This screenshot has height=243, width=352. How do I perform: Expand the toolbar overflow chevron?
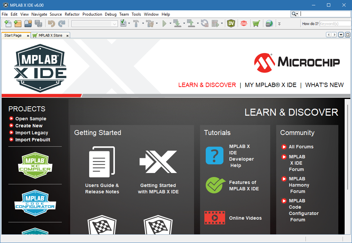pos(279,24)
